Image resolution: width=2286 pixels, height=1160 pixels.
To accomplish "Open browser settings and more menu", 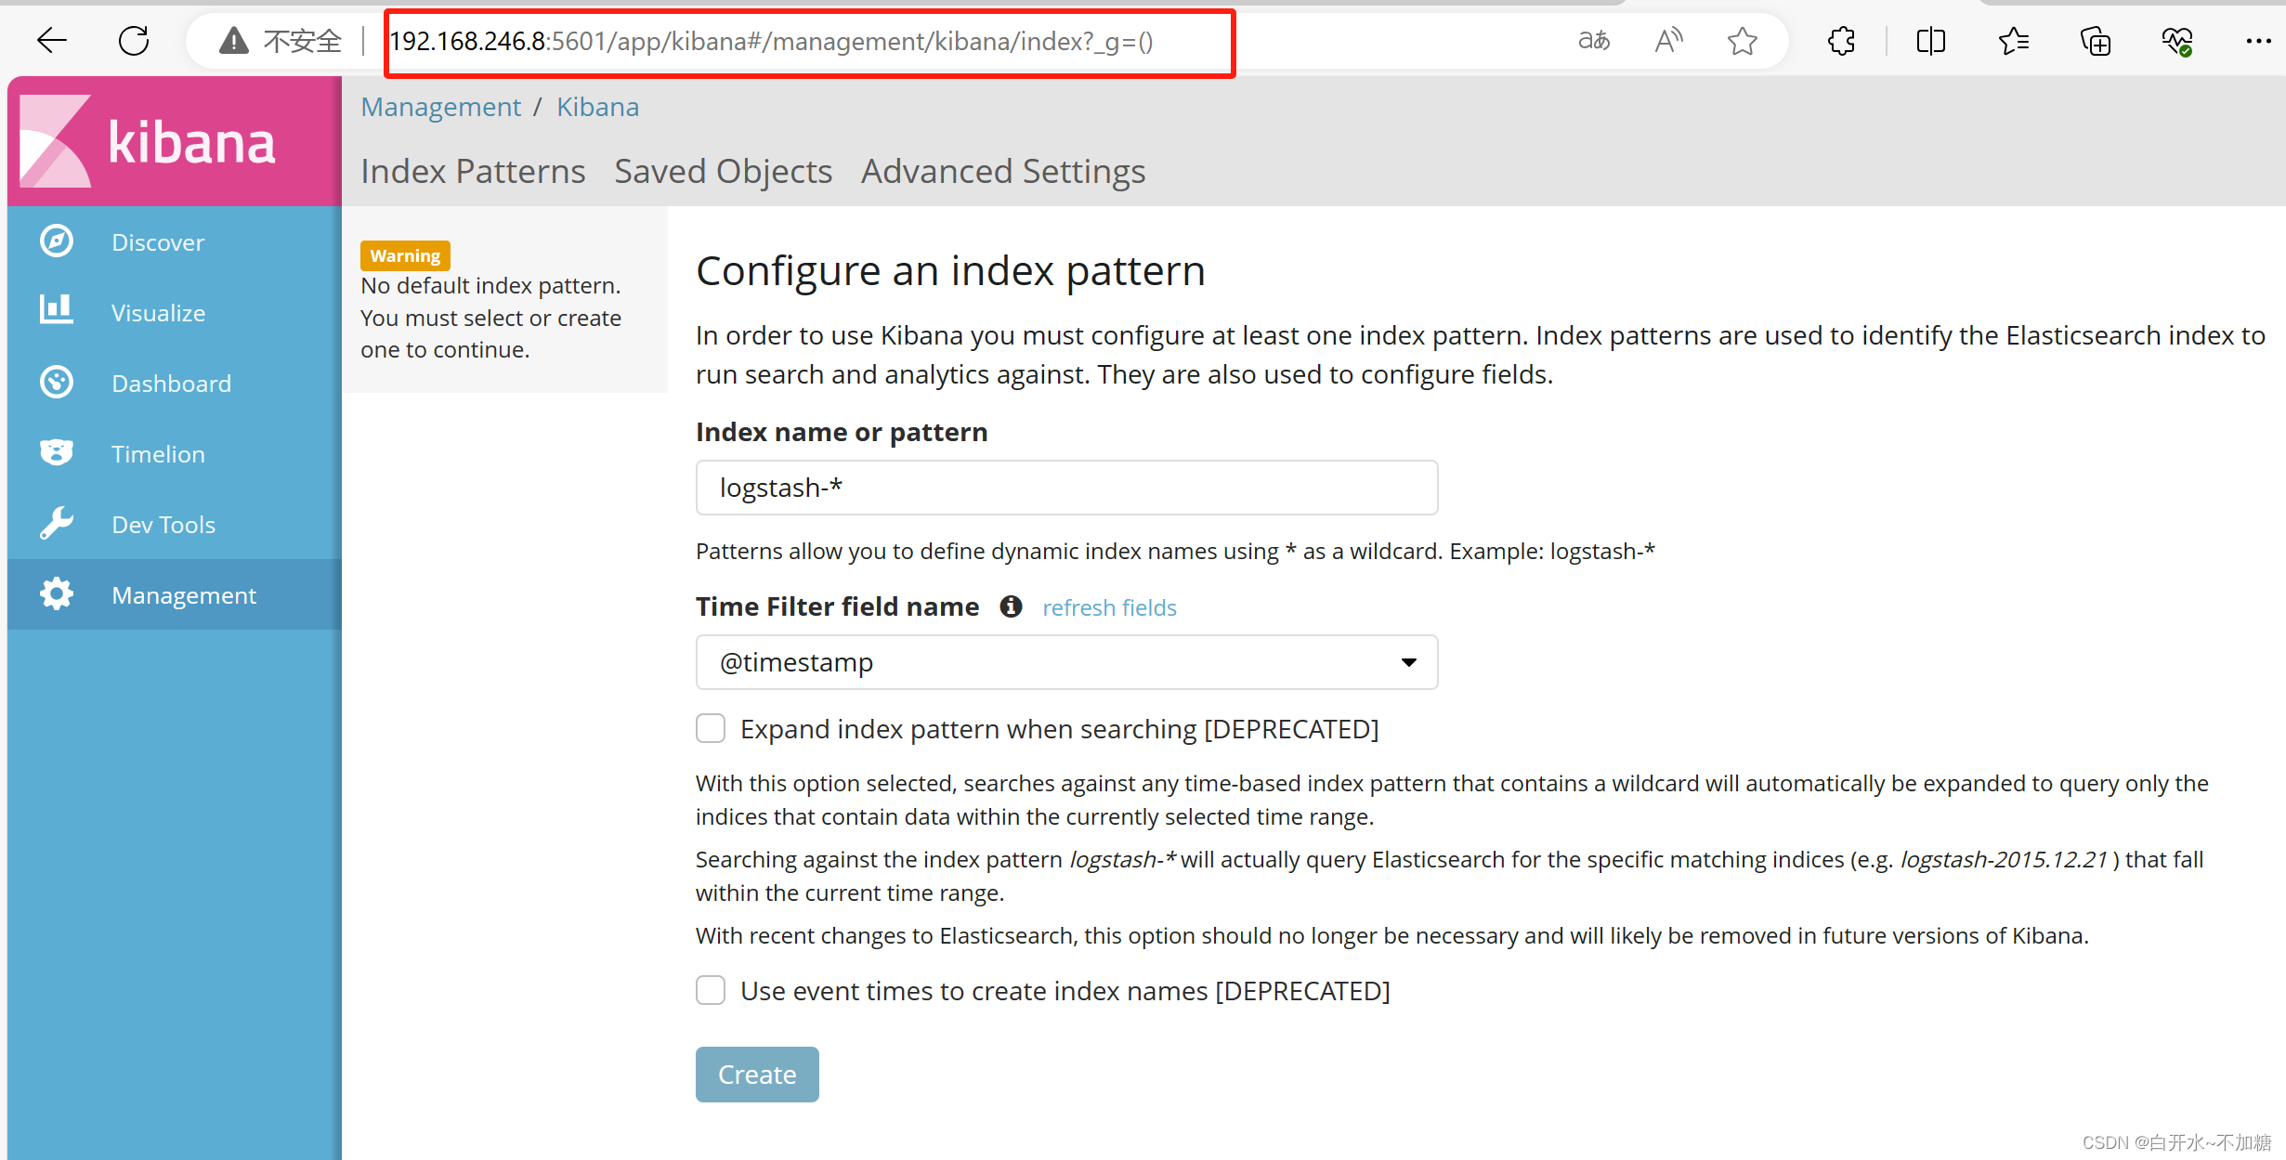I will (x=2259, y=41).
